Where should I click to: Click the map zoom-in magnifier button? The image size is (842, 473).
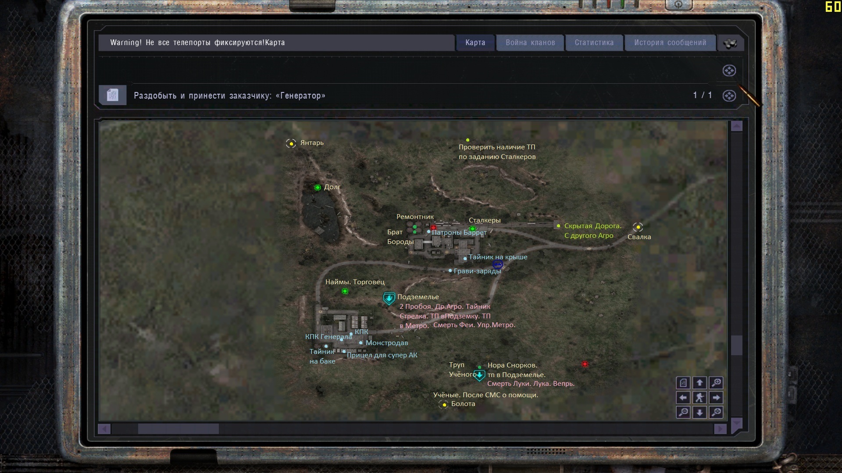716,383
